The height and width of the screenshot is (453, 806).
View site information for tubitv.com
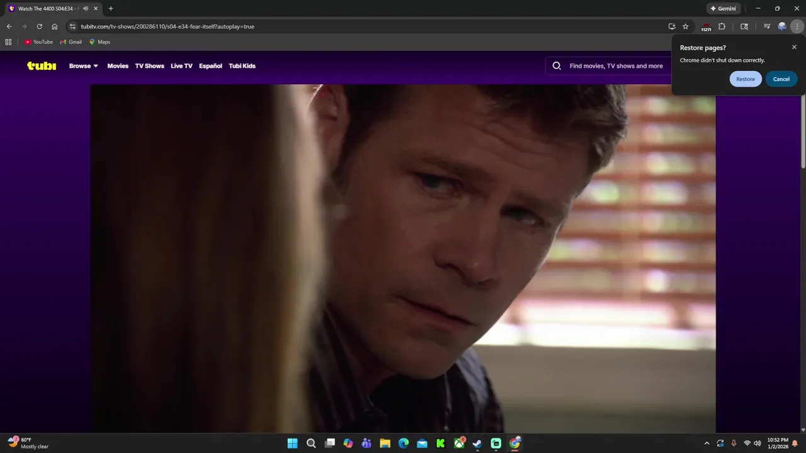(72, 26)
